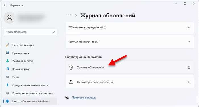Viewport: 199px width, 107px height.
Task: Click the Приложения apps icon
Action: [x=8, y=53]
